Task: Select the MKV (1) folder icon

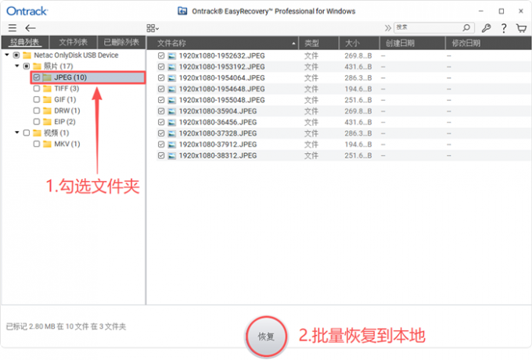Action: click(47, 144)
